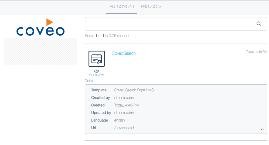Toggle the Details section link
Image resolution: width=269 pixels, height=145 pixels.
coord(90,81)
